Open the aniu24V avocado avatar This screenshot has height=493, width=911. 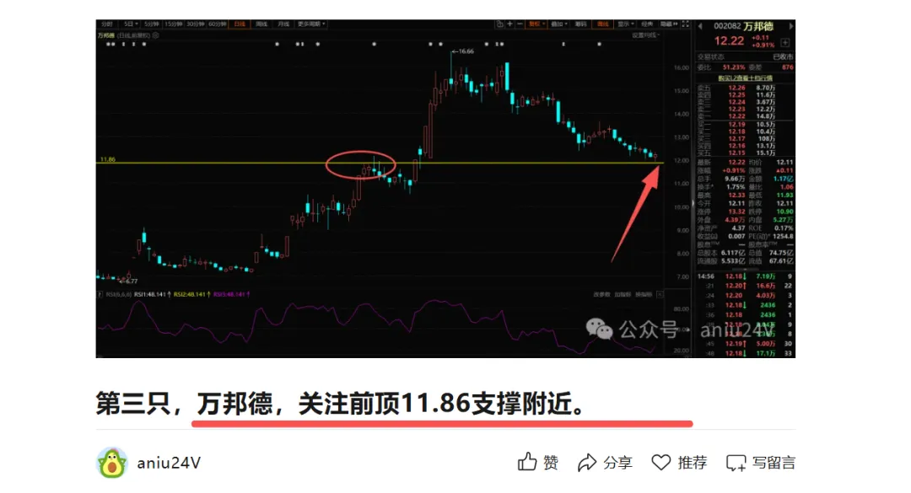[111, 463]
